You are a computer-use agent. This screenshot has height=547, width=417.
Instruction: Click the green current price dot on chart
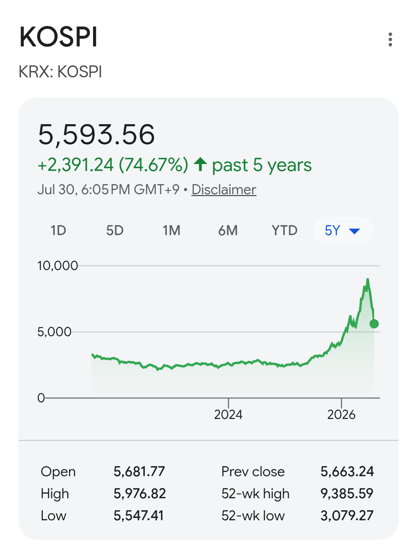(374, 324)
